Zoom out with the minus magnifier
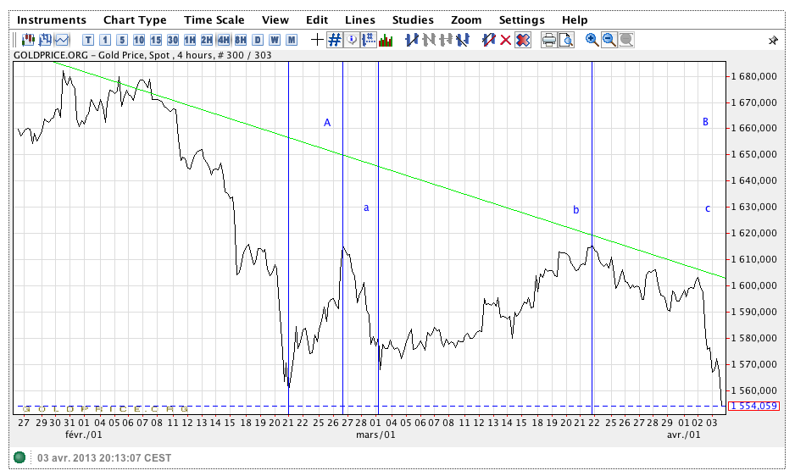Image resolution: width=795 pixels, height=476 pixels. coord(609,40)
